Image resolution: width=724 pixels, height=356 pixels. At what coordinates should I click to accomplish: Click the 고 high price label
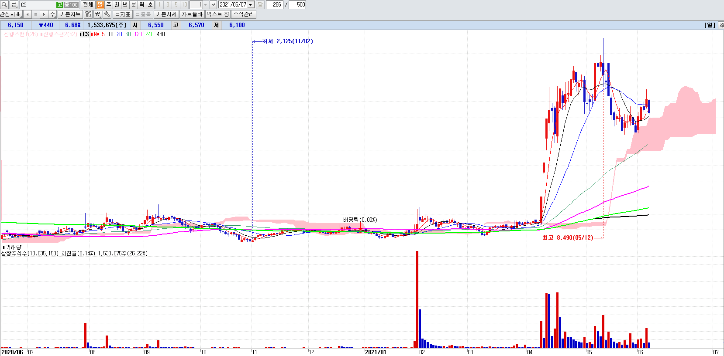pyautogui.click(x=176, y=25)
